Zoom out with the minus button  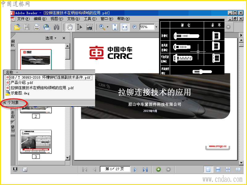pos(134,27)
